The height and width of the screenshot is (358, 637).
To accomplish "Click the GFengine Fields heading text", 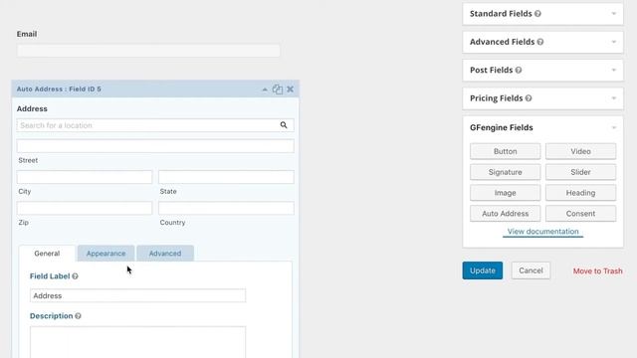I will 502,127.
